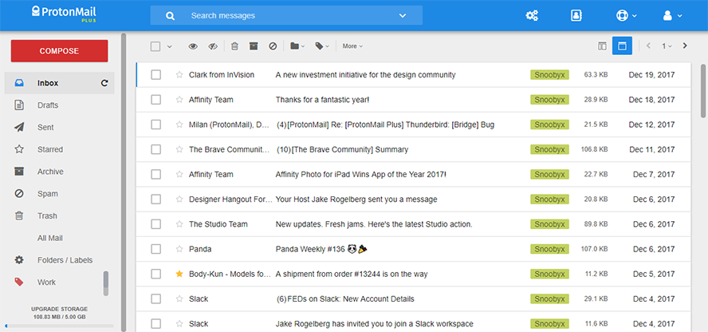Click Upgrade Storage link
This screenshot has height=332, width=708.
click(59, 309)
